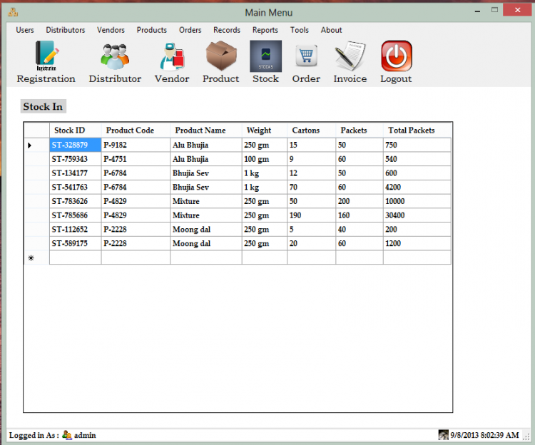Viewport: 535px width, 445px height.
Task: Click the Total Packets column header
Action: (x=412, y=131)
